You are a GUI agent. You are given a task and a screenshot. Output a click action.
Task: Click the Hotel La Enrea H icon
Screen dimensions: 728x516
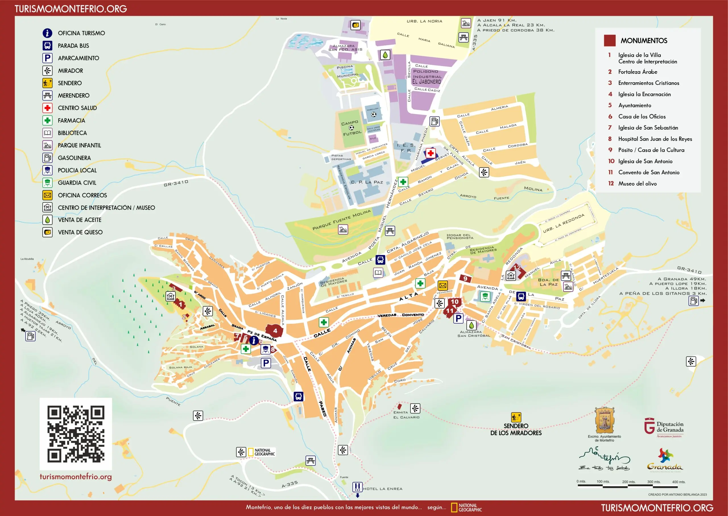(x=357, y=486)
